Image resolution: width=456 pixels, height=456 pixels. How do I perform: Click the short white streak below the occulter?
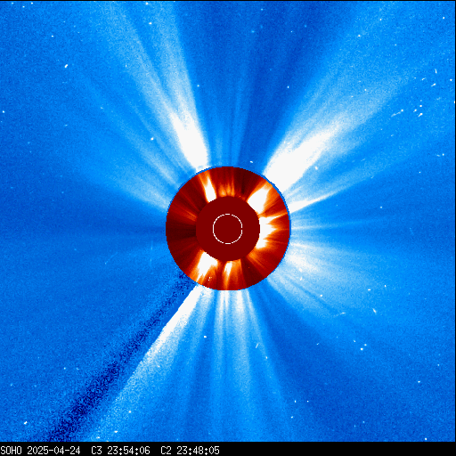click(256, 346)
